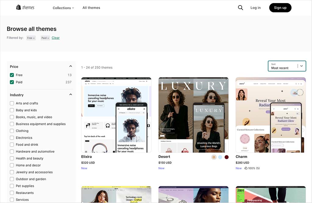Check the Services checkbox
This screenshot has width=312, height=203.
point(12,200)
